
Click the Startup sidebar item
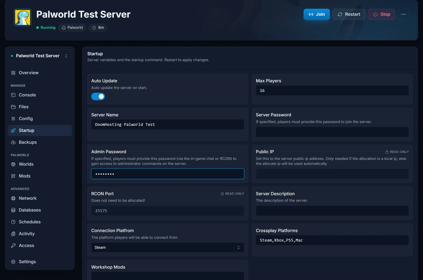coord(40,130)
